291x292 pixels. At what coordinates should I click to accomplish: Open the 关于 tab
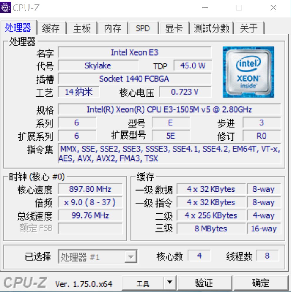[x=249, y=28]
